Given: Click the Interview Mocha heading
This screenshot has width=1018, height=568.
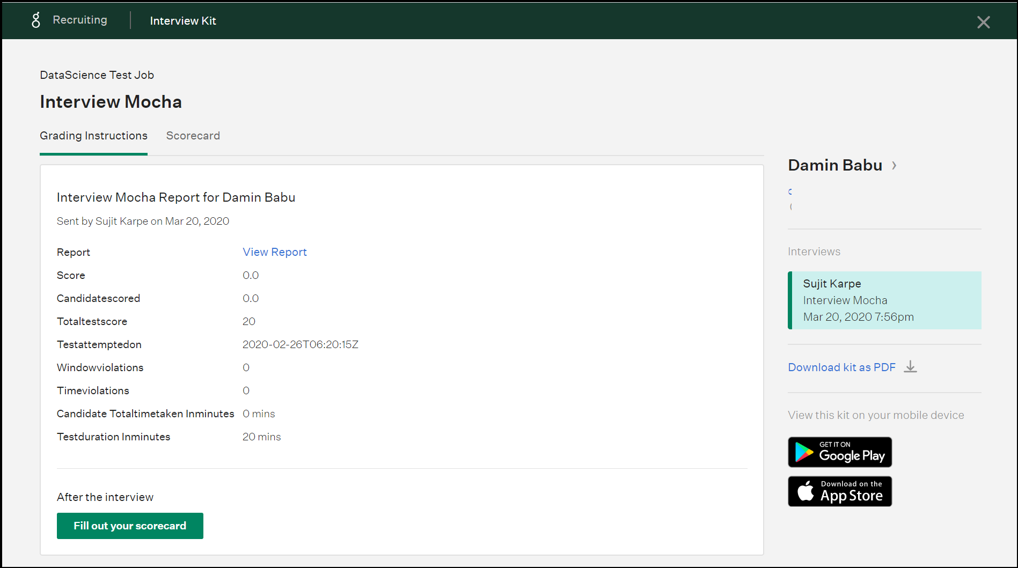Looking at the screenshot, I should pyautogui.click(x=111, y=102).
